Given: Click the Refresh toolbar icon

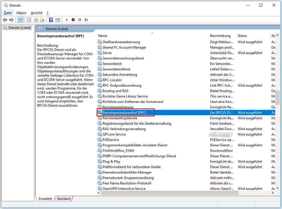Looking at the screenshot, I should [x=36, y=20].
